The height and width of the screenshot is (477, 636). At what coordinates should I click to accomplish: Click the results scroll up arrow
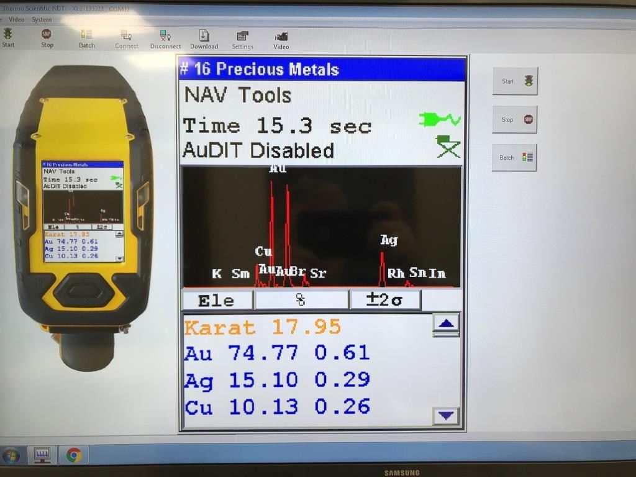(446, 323)
